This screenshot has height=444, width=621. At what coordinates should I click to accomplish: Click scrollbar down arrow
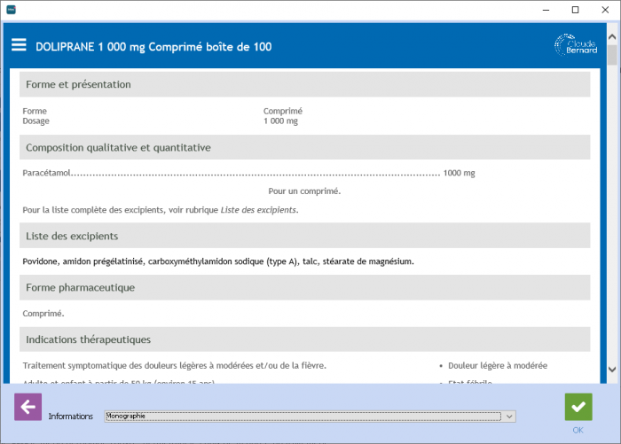[x=612, y=370]
